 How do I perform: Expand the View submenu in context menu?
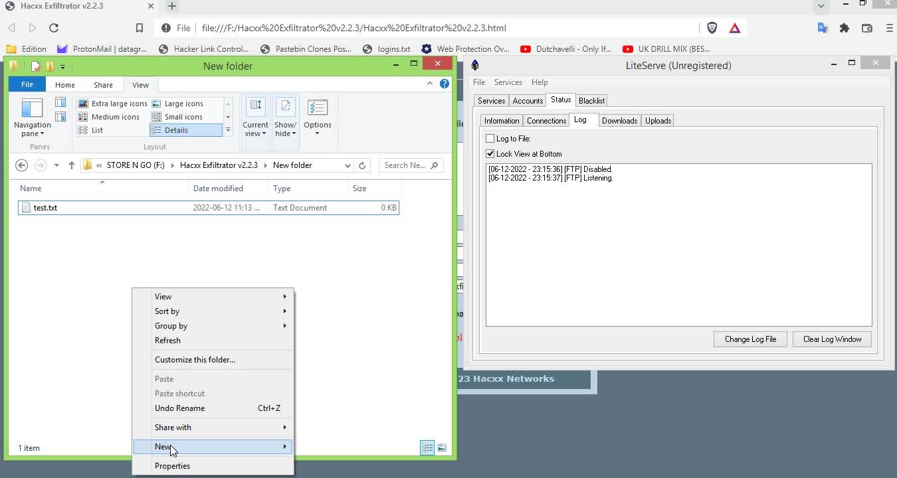pos(213,297)
